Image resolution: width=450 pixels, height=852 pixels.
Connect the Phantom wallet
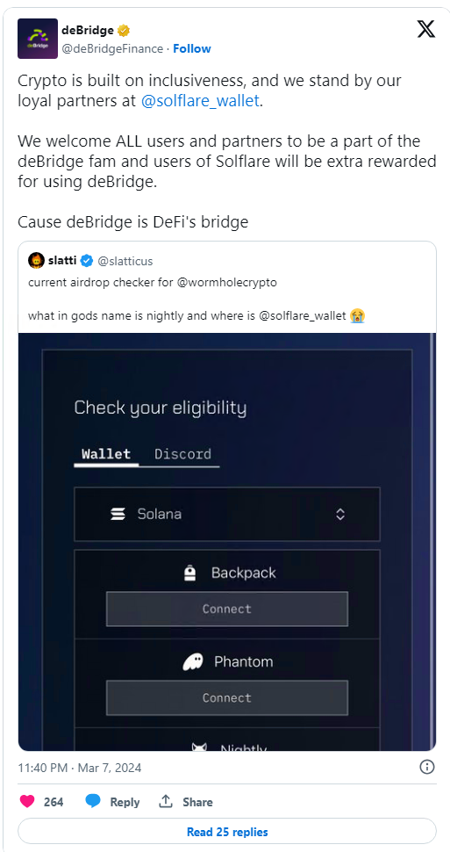(x=227, y=697)
